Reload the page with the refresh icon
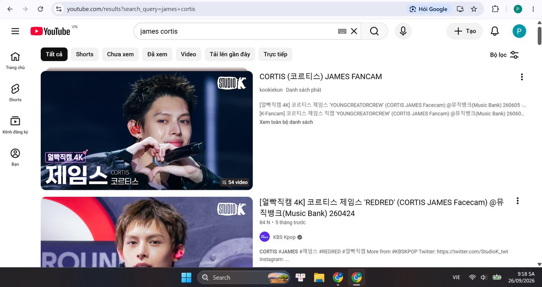 click(x=40, y=9)
